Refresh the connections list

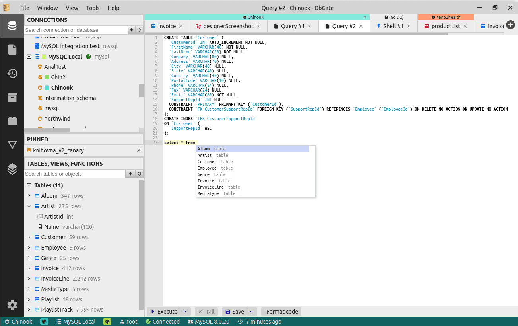coord(139,30)
